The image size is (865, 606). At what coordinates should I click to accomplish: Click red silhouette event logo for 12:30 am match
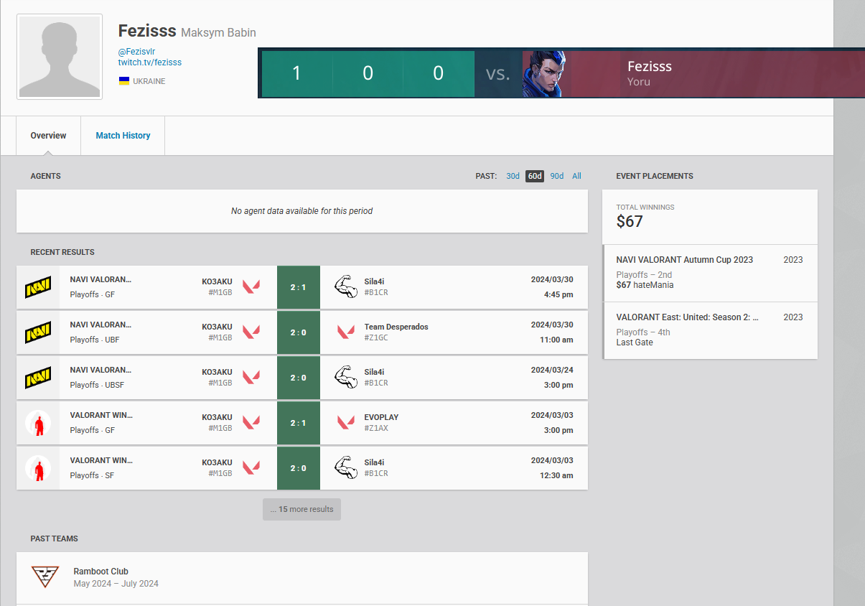pyautogui.click(x=38, y=468)
